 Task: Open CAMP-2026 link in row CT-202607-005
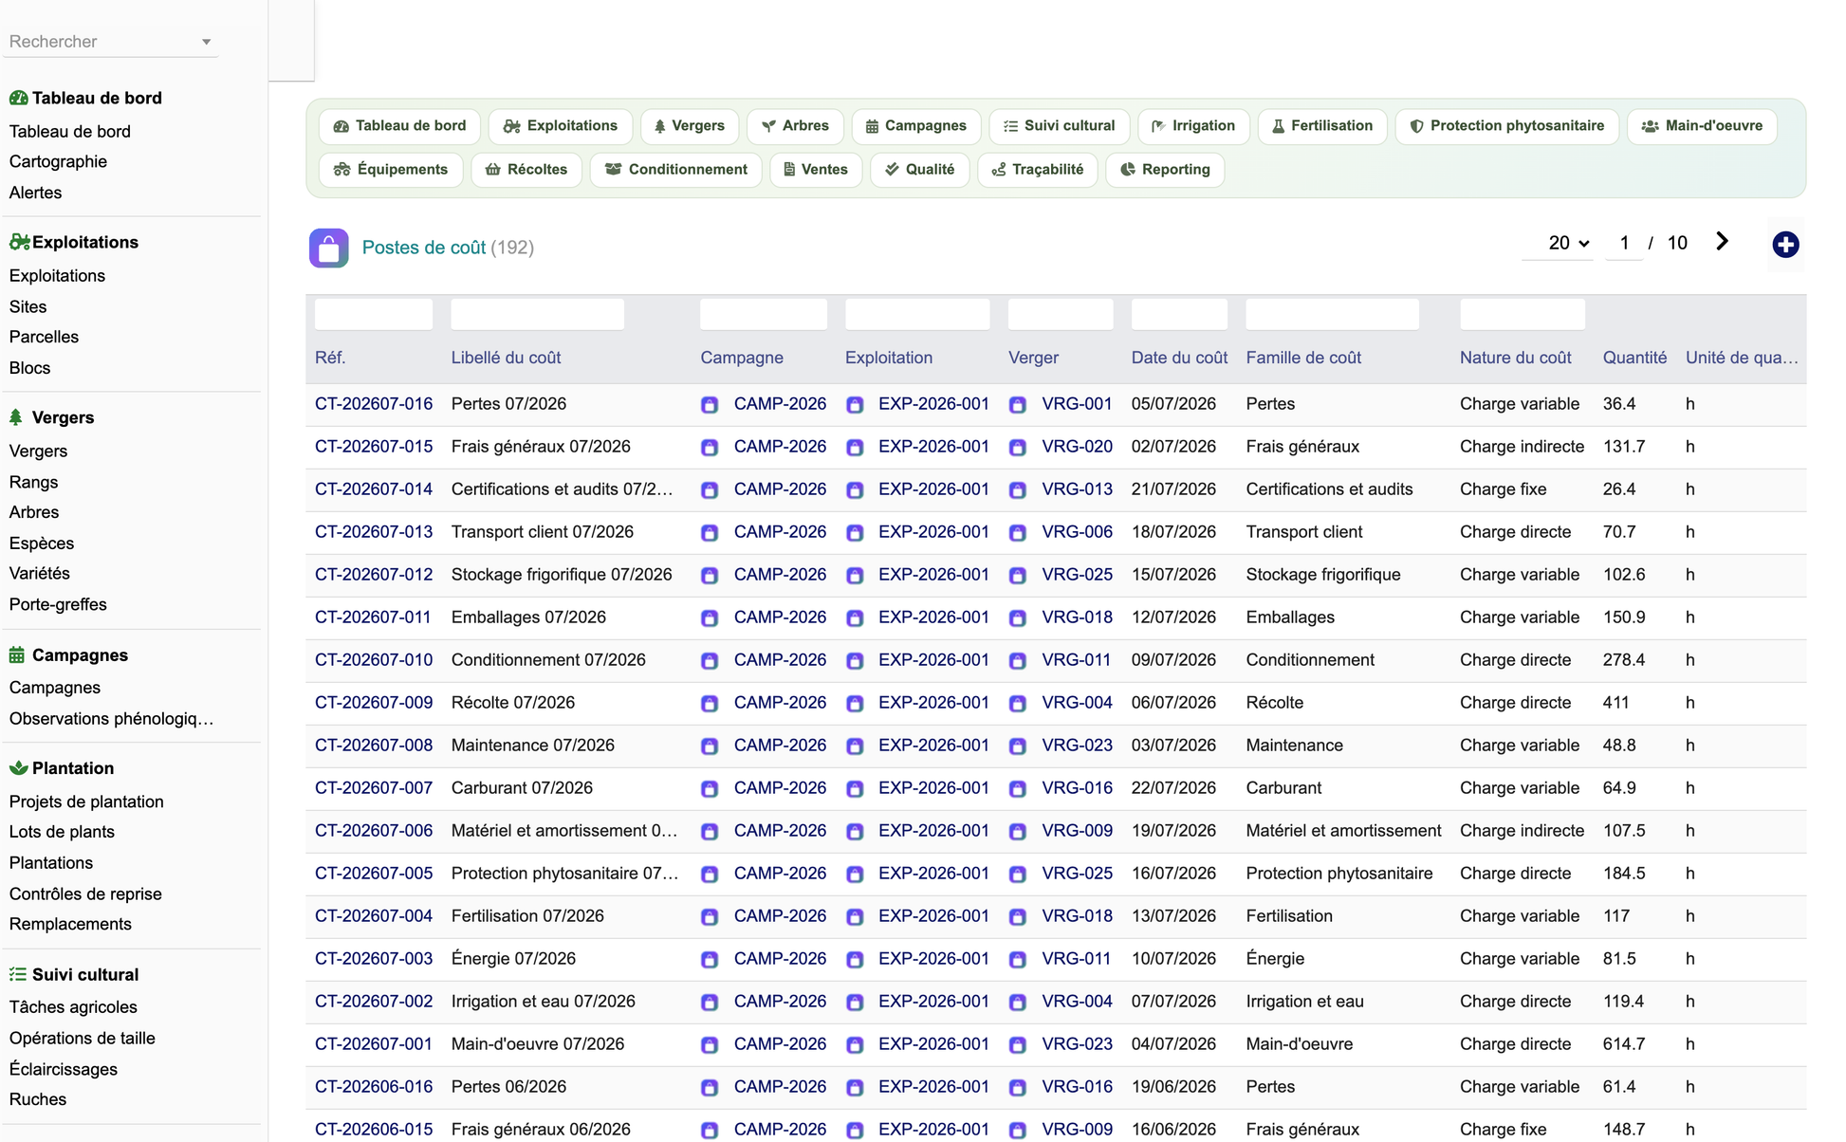tap(780, 874)
